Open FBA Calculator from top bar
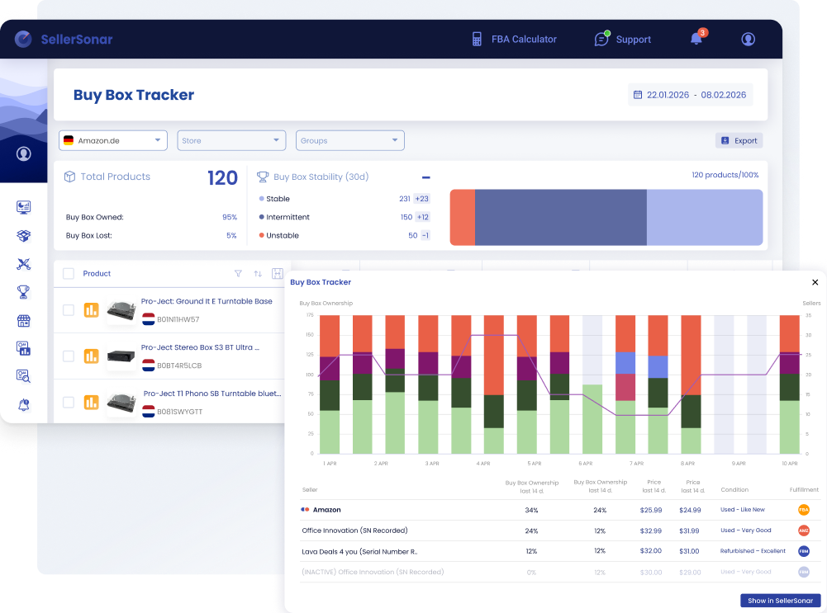This screenshot has height=613, width=827. (514, 39)
